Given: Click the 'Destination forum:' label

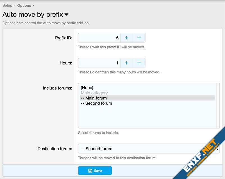Looking at the screenshot, I should [x=55, y=149].
